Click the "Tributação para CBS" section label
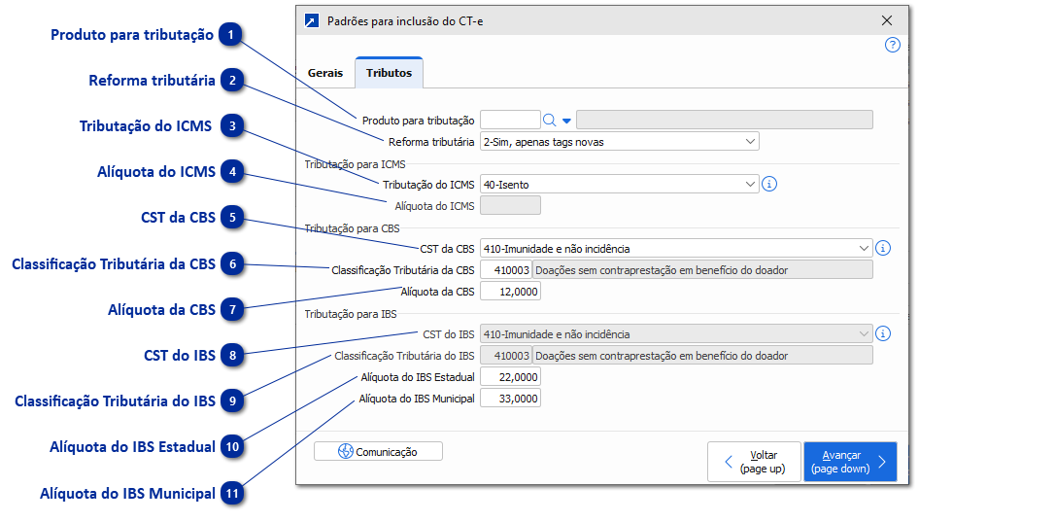This screenshot has width=1055, height=522. click(352, 227)
